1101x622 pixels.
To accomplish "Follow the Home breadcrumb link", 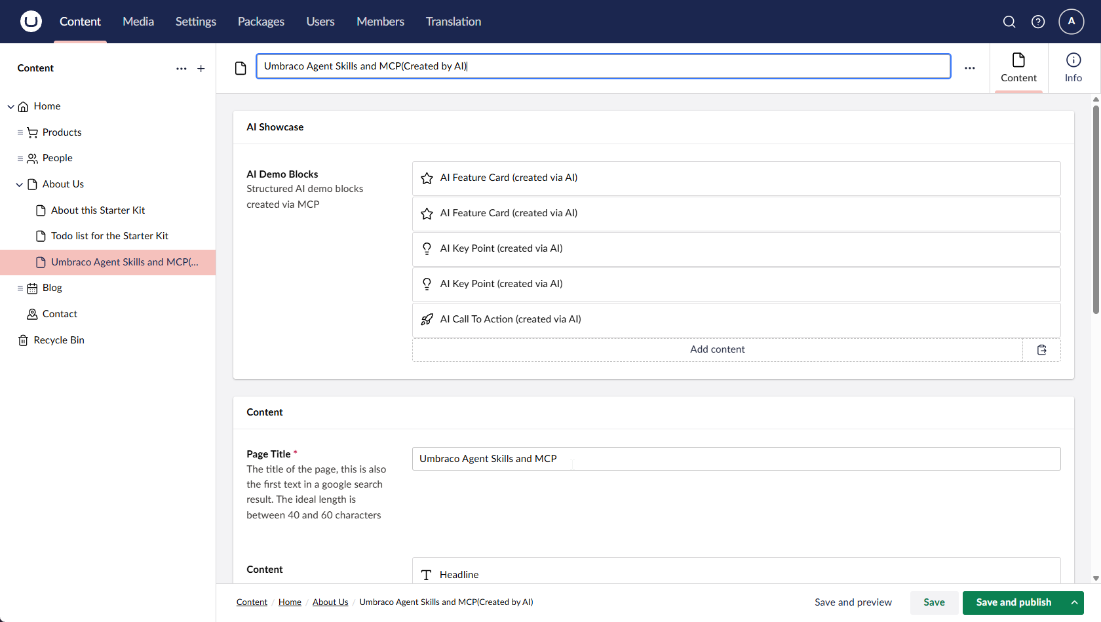I will tap(290, 602).
